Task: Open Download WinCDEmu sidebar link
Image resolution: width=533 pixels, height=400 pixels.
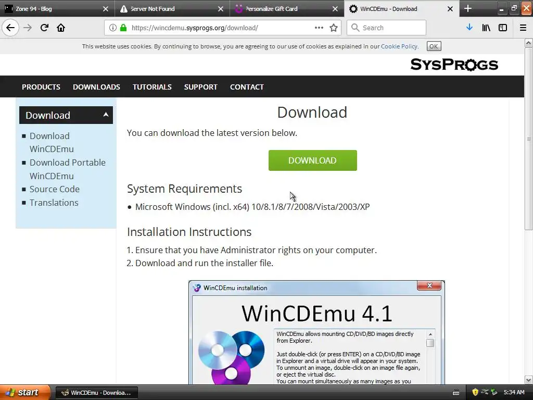Action: (52, 142)
